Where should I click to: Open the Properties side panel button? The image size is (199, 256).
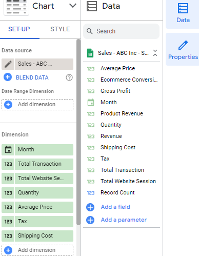[x=183, y=50]
